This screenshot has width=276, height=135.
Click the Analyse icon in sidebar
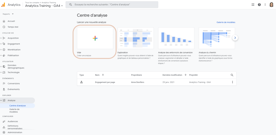pyautogui.click(x=4, y=100)
